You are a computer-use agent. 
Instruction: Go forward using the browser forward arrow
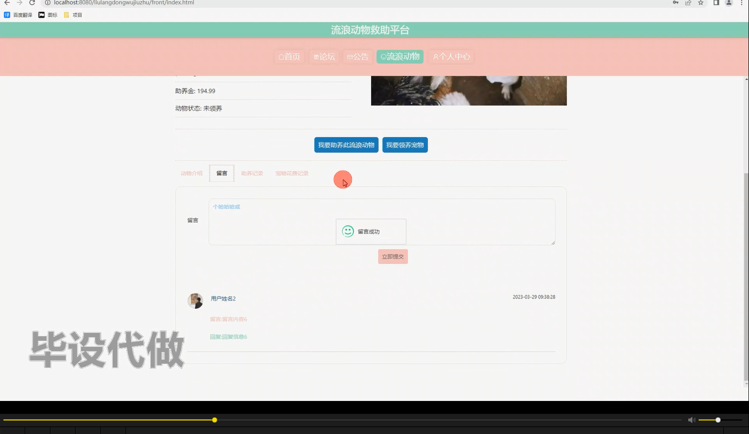20,2
